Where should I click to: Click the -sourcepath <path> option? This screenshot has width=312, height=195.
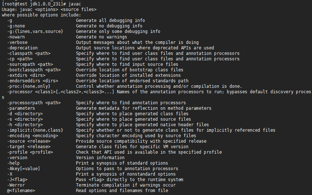[30, 64]
